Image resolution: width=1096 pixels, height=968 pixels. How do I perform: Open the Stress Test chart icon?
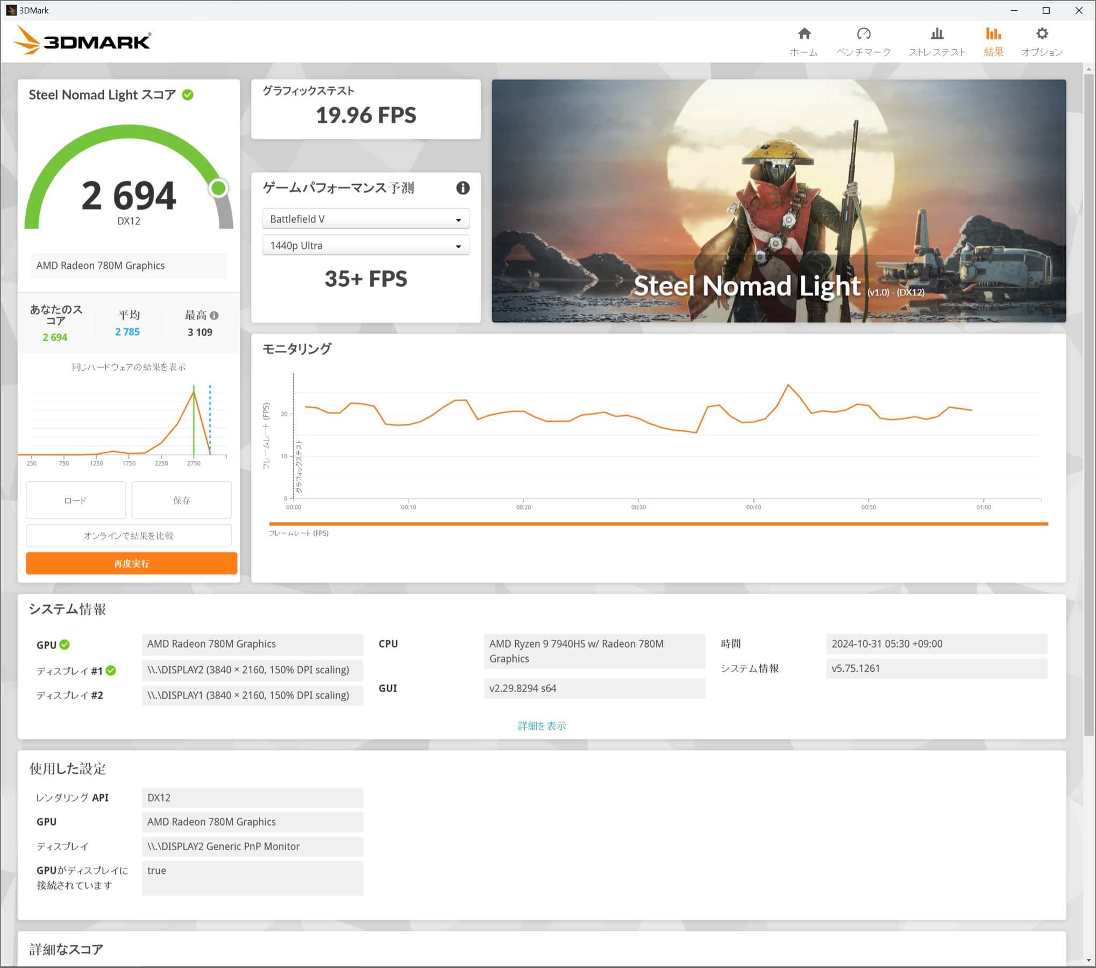(937, 34)
